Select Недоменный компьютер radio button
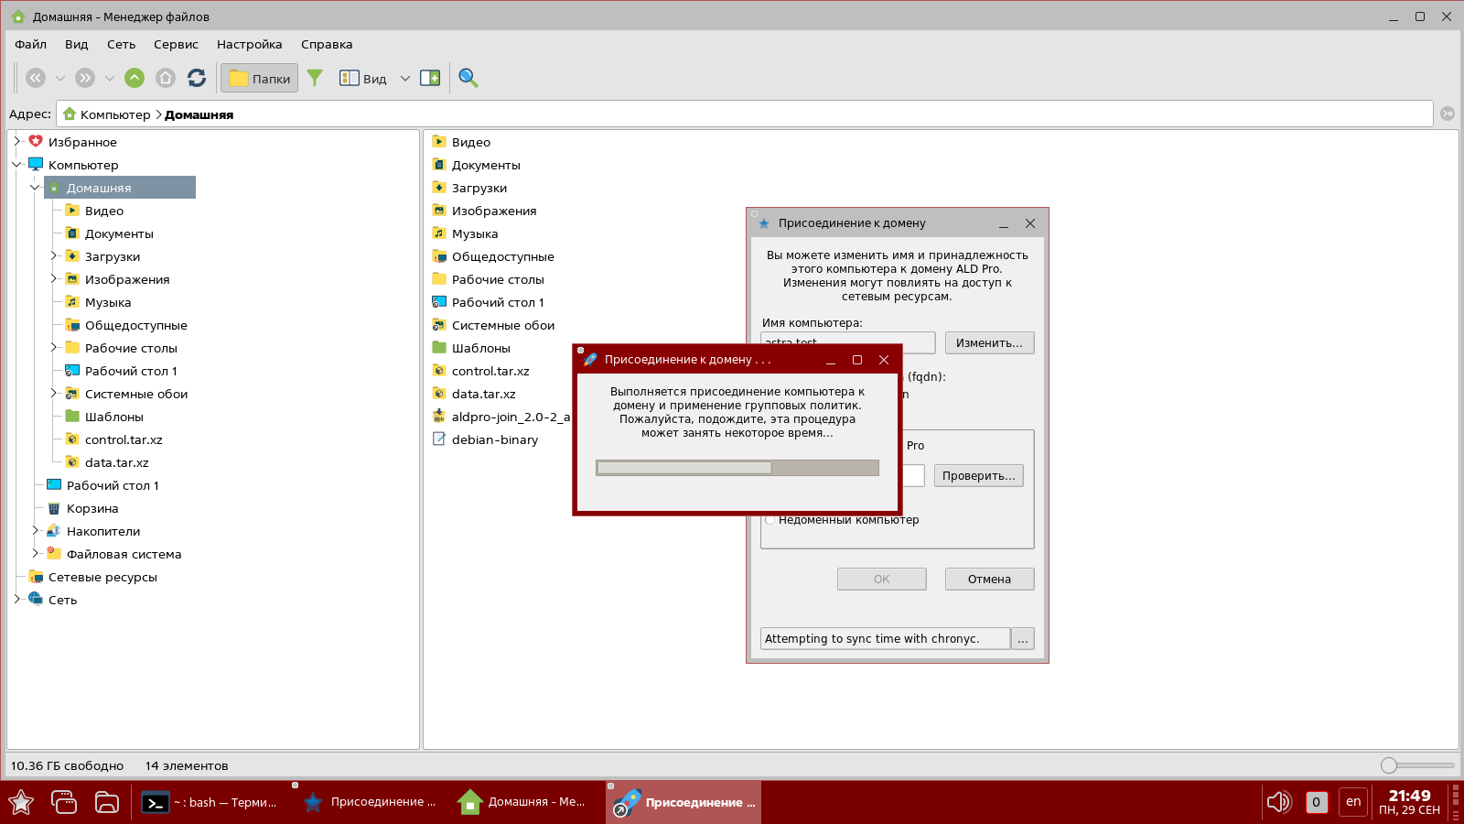Image resolution: width=1464 pixels, height=824 pixels. [x=770, y=520]
